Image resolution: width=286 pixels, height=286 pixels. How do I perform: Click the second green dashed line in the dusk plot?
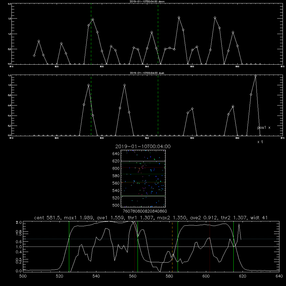coord(158,105)
